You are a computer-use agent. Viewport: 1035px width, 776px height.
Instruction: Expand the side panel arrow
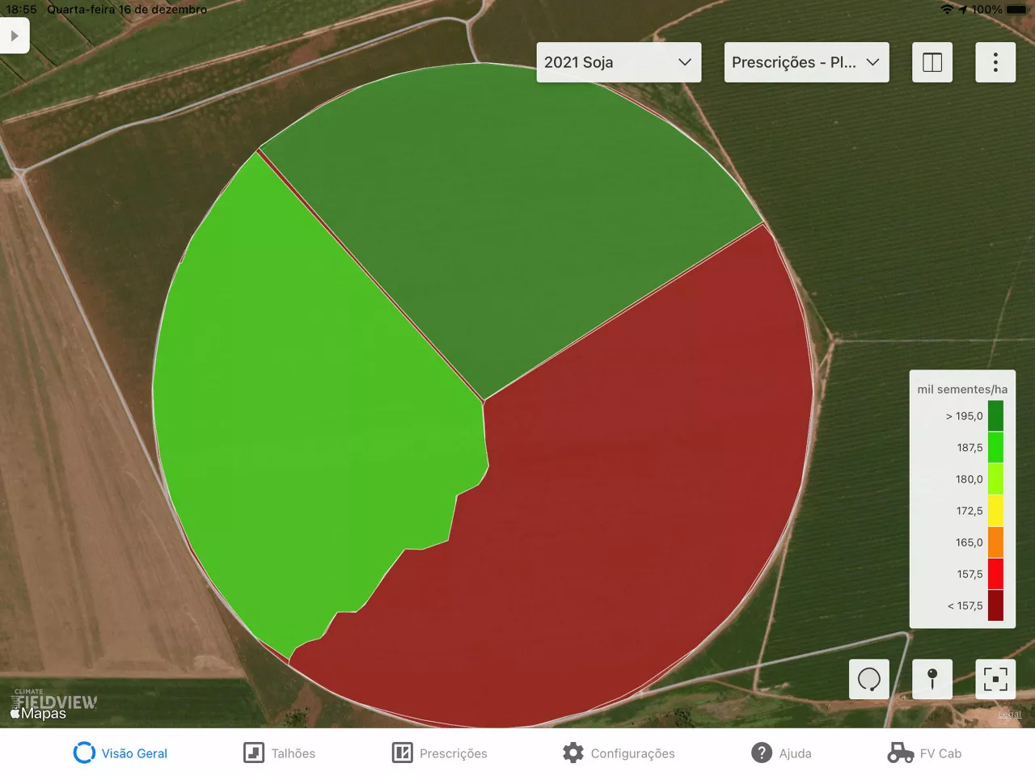click(x=14, y=36)
